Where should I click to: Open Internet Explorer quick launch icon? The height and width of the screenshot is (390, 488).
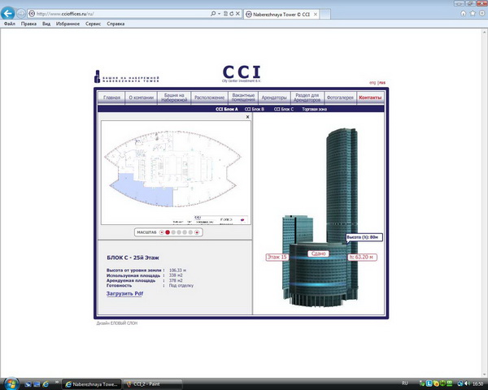pos(46,384)
